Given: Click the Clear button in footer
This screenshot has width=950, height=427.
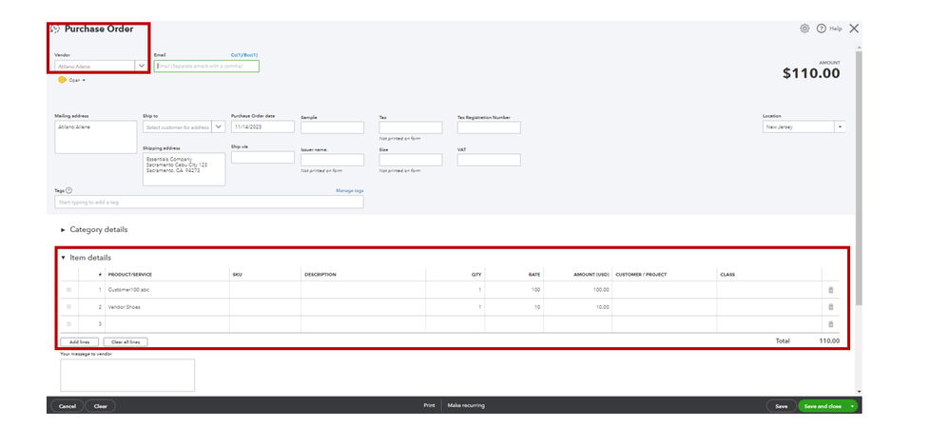Looking at the screenshot, I should [x=101, y=406].
